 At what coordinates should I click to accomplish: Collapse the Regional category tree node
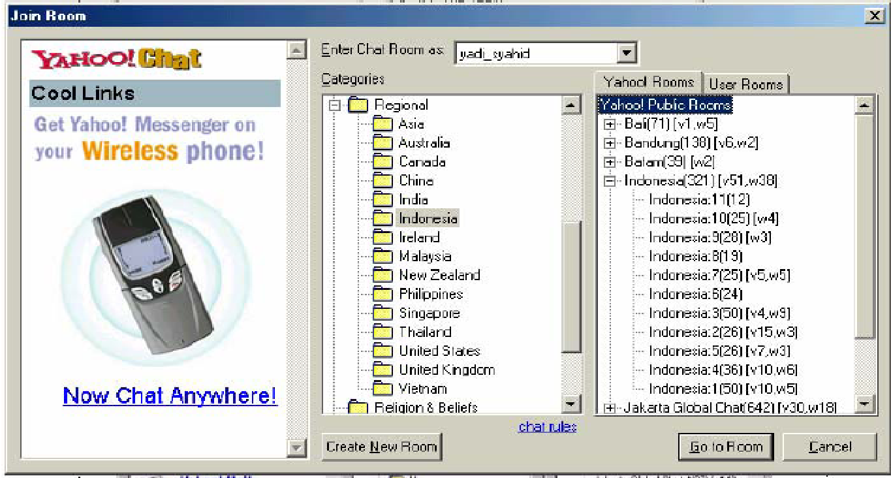(x=336, y=104)
